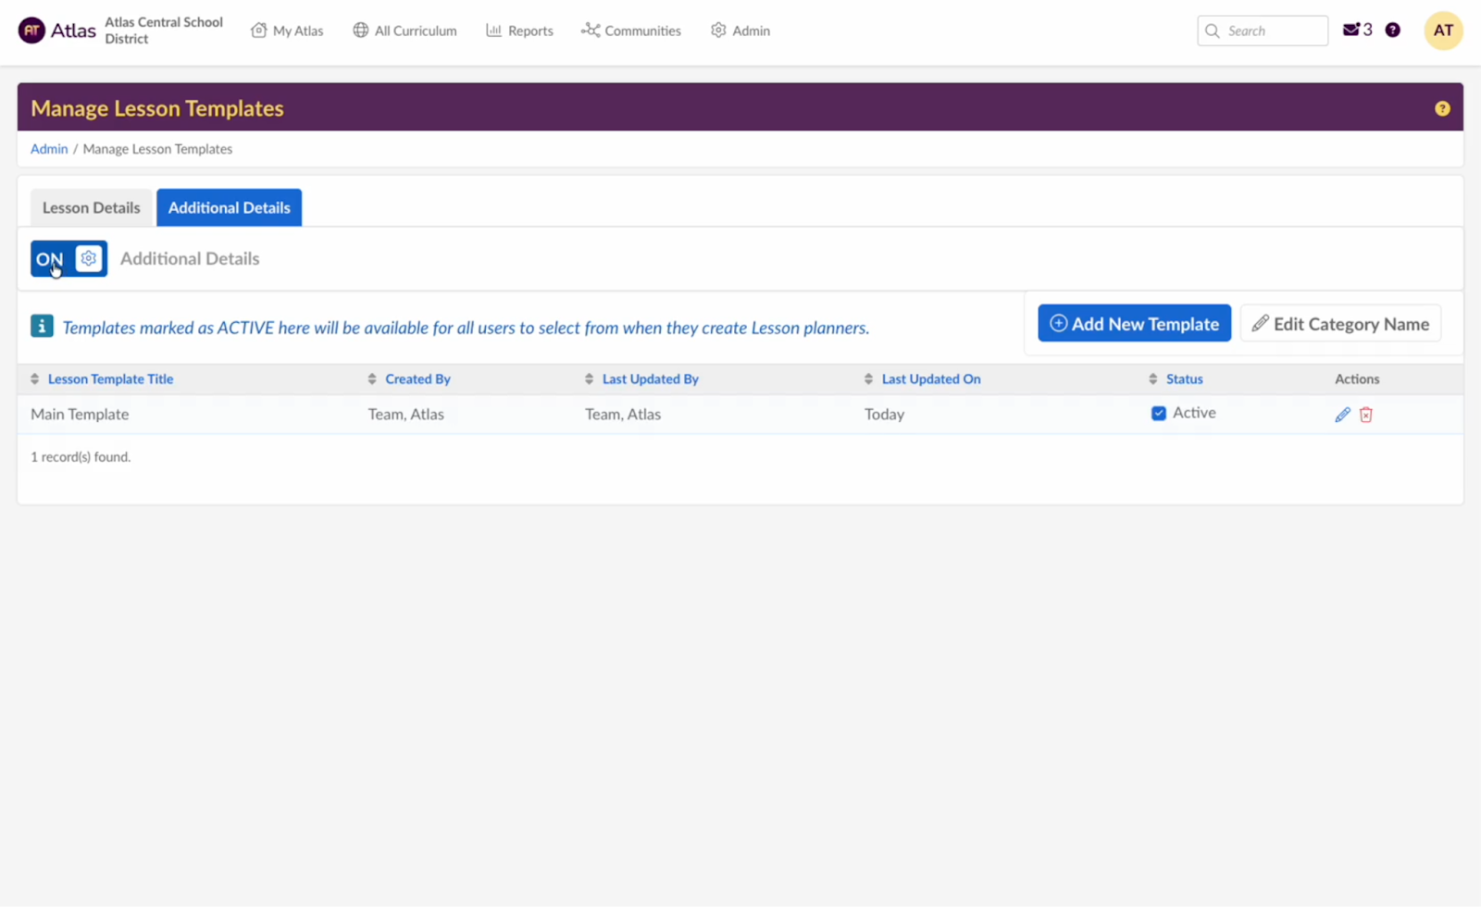Screen dimensions: 1481x907
Task: Open the All Curriculum menu
Action: click(404, 31)
